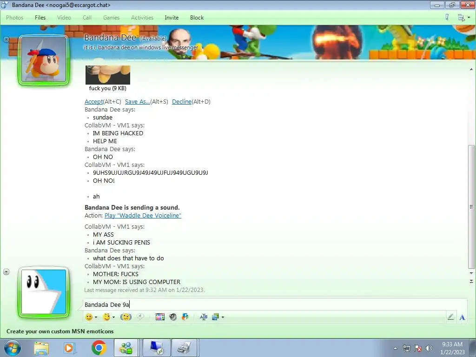
Task: Open the Activities menu item
Action: tap(142, 18)
